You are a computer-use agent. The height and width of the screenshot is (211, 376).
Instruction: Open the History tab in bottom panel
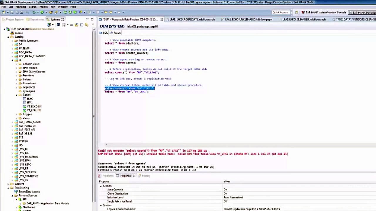click(x=144, y=176)
